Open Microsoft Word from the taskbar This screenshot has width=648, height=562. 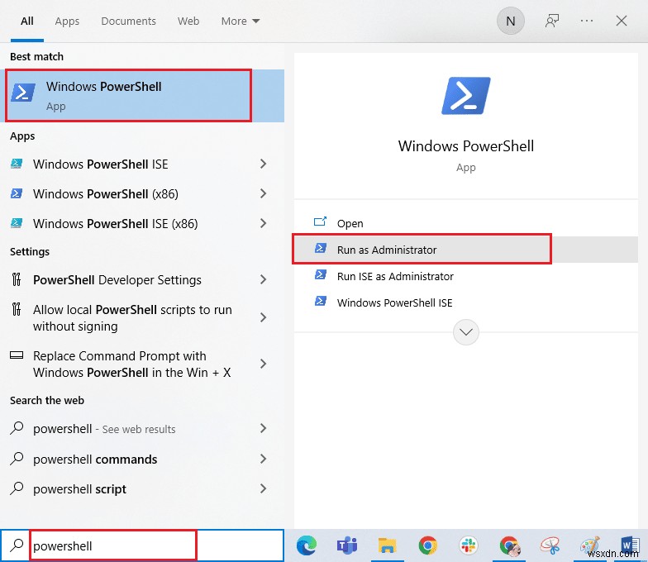[x=630, y=545]
